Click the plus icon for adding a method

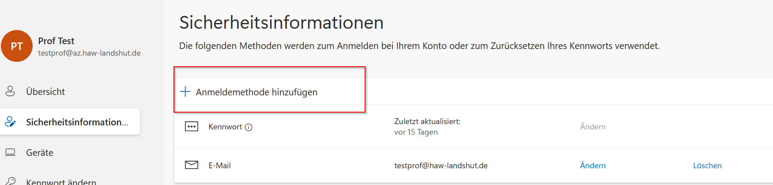coord(185,91)
